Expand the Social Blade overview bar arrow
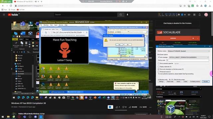 198,38
